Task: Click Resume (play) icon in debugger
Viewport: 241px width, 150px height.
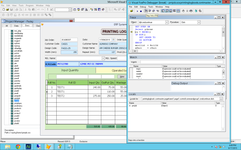Action: pos(137,11)
